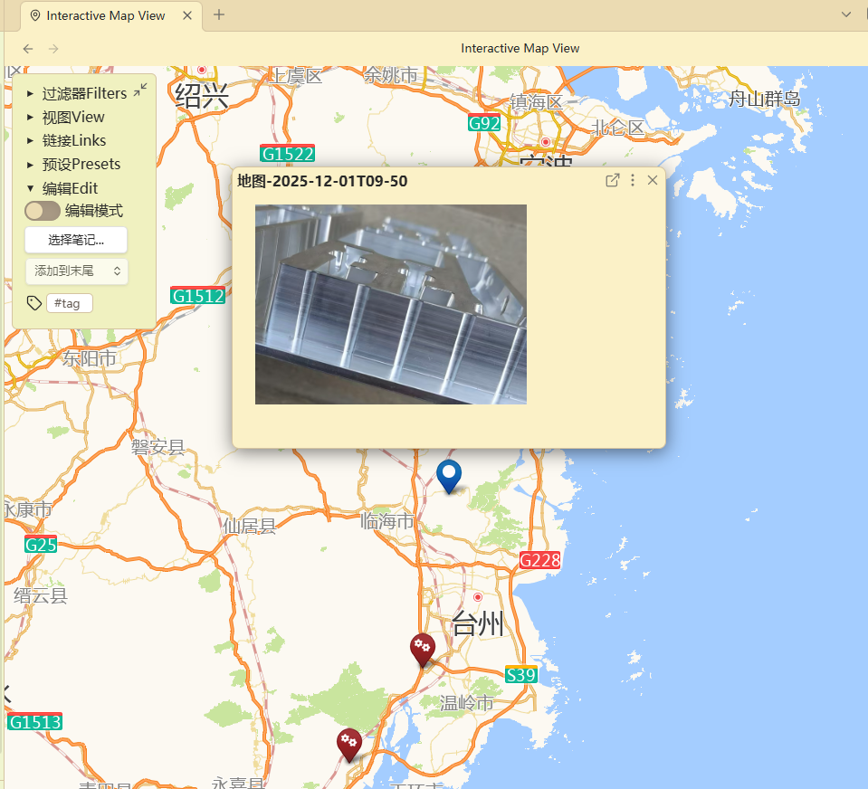Close the 地图-2025-12-01T09-50 popup
868x789 pixels.
[x=653, y=180]
